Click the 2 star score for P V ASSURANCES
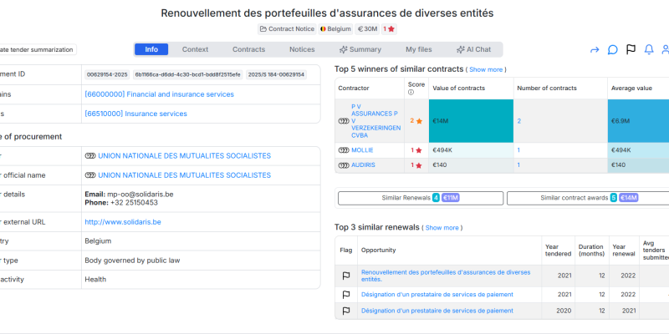669x334 pixels. (416, 121)
